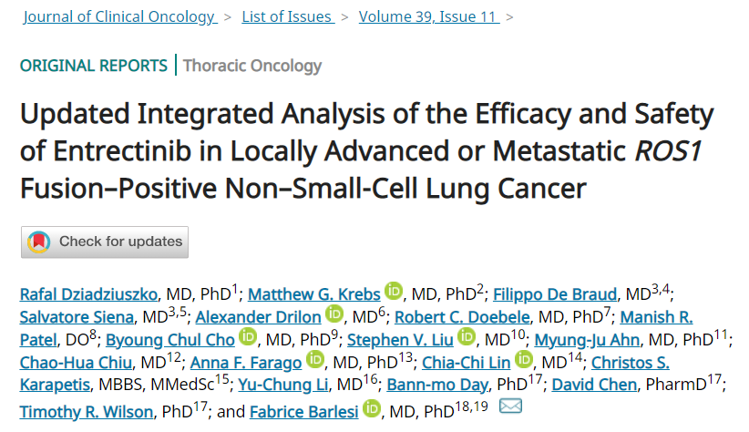Open Matthew G. Krebs's ORCID iD icon
Screen dimensions: 749x432
point(394,293)
